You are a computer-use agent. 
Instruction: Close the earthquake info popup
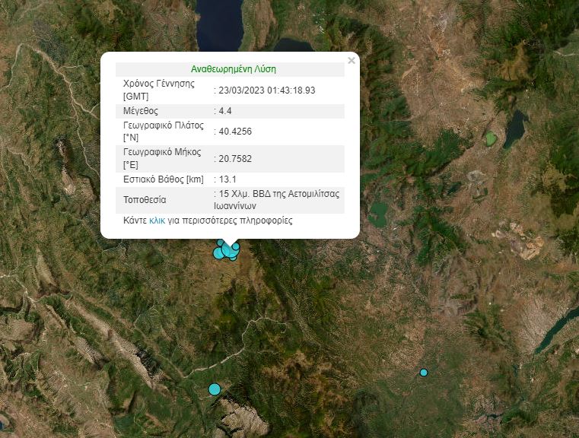[x=352, y=61]
